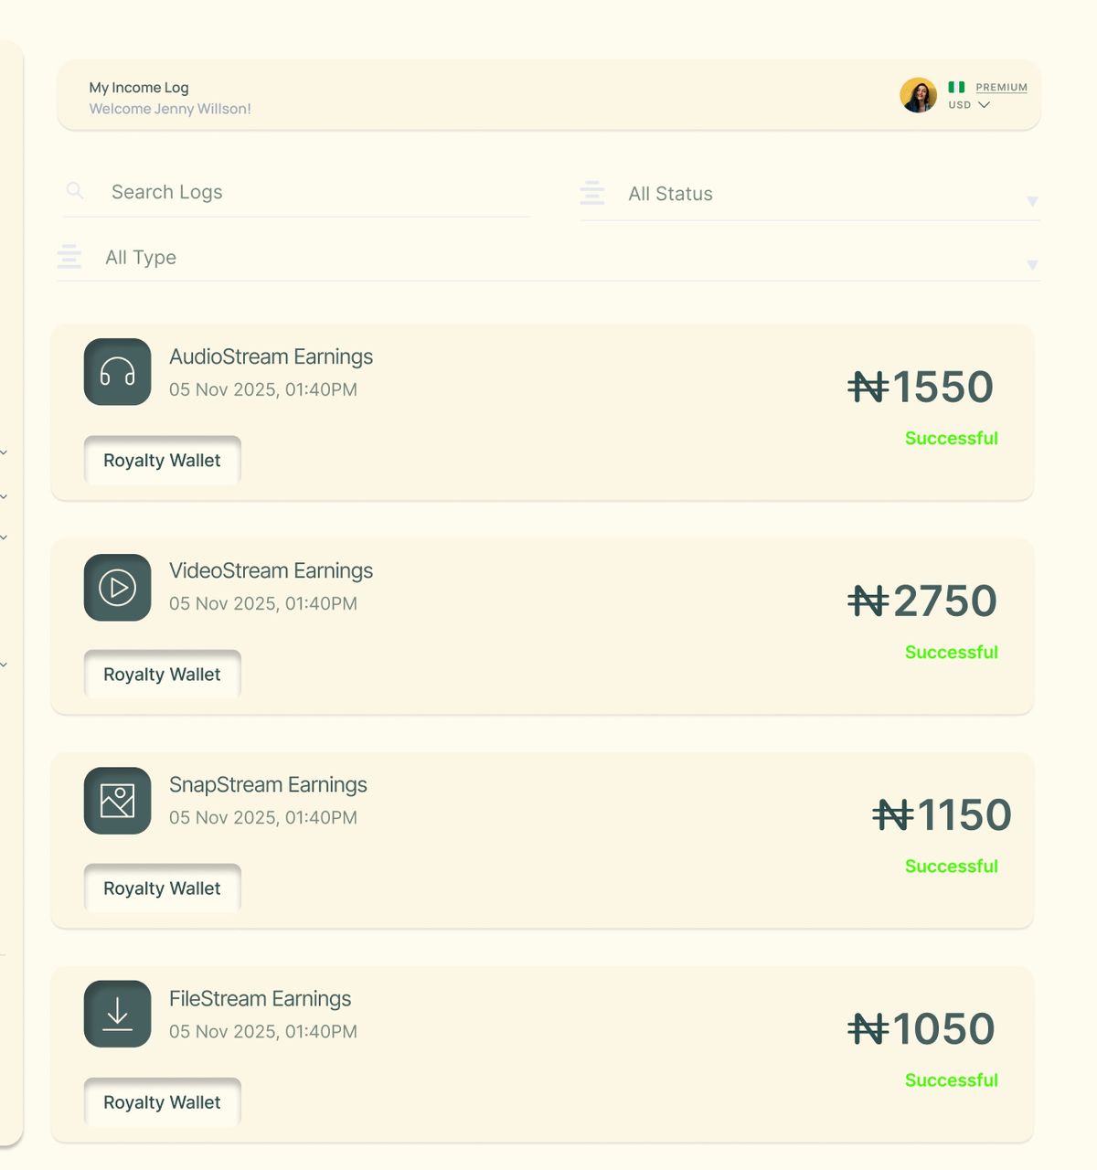The height and width of the screenshot is (1170, 1097).
Task: Click the FileStream download icon
Action: [117, 1014]
